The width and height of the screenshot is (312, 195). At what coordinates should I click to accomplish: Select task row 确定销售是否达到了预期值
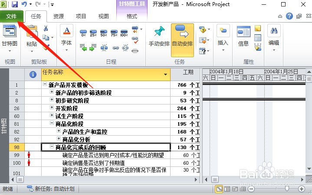pyautogui.click(x=94, y=163)
